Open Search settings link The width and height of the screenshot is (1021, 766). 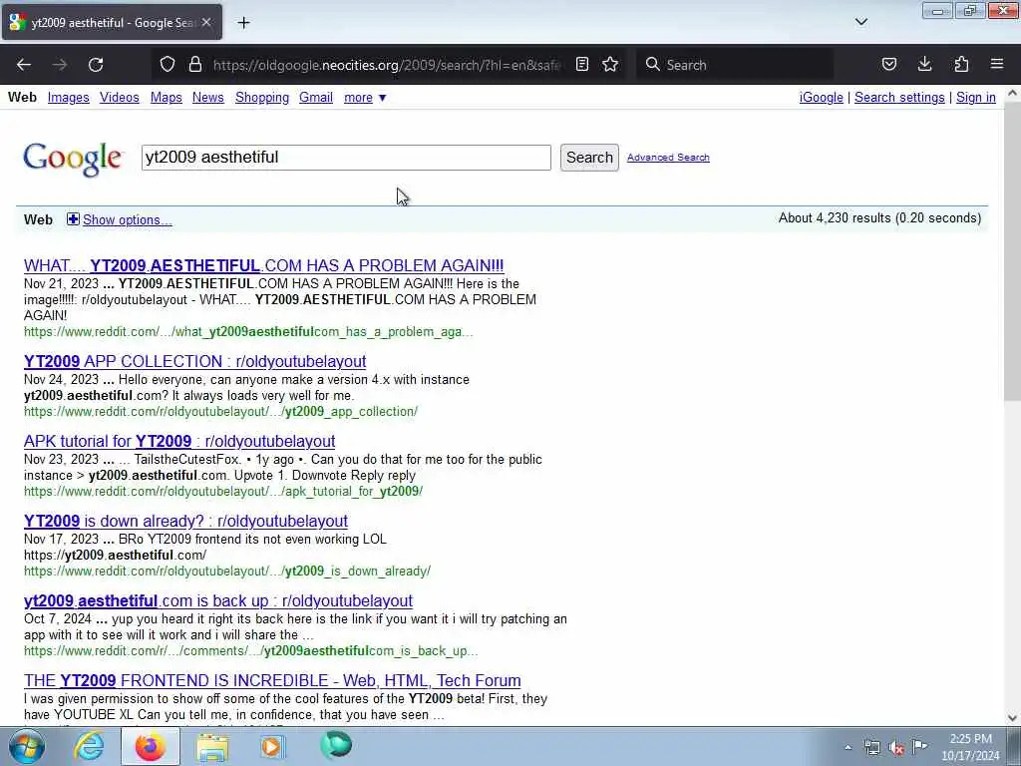(899, 98)
